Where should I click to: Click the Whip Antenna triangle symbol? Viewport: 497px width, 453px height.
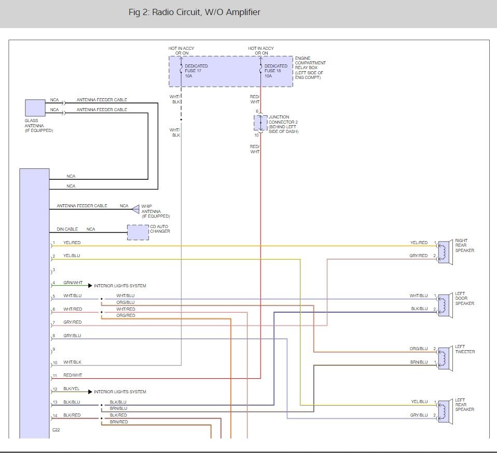coord(135,209)
